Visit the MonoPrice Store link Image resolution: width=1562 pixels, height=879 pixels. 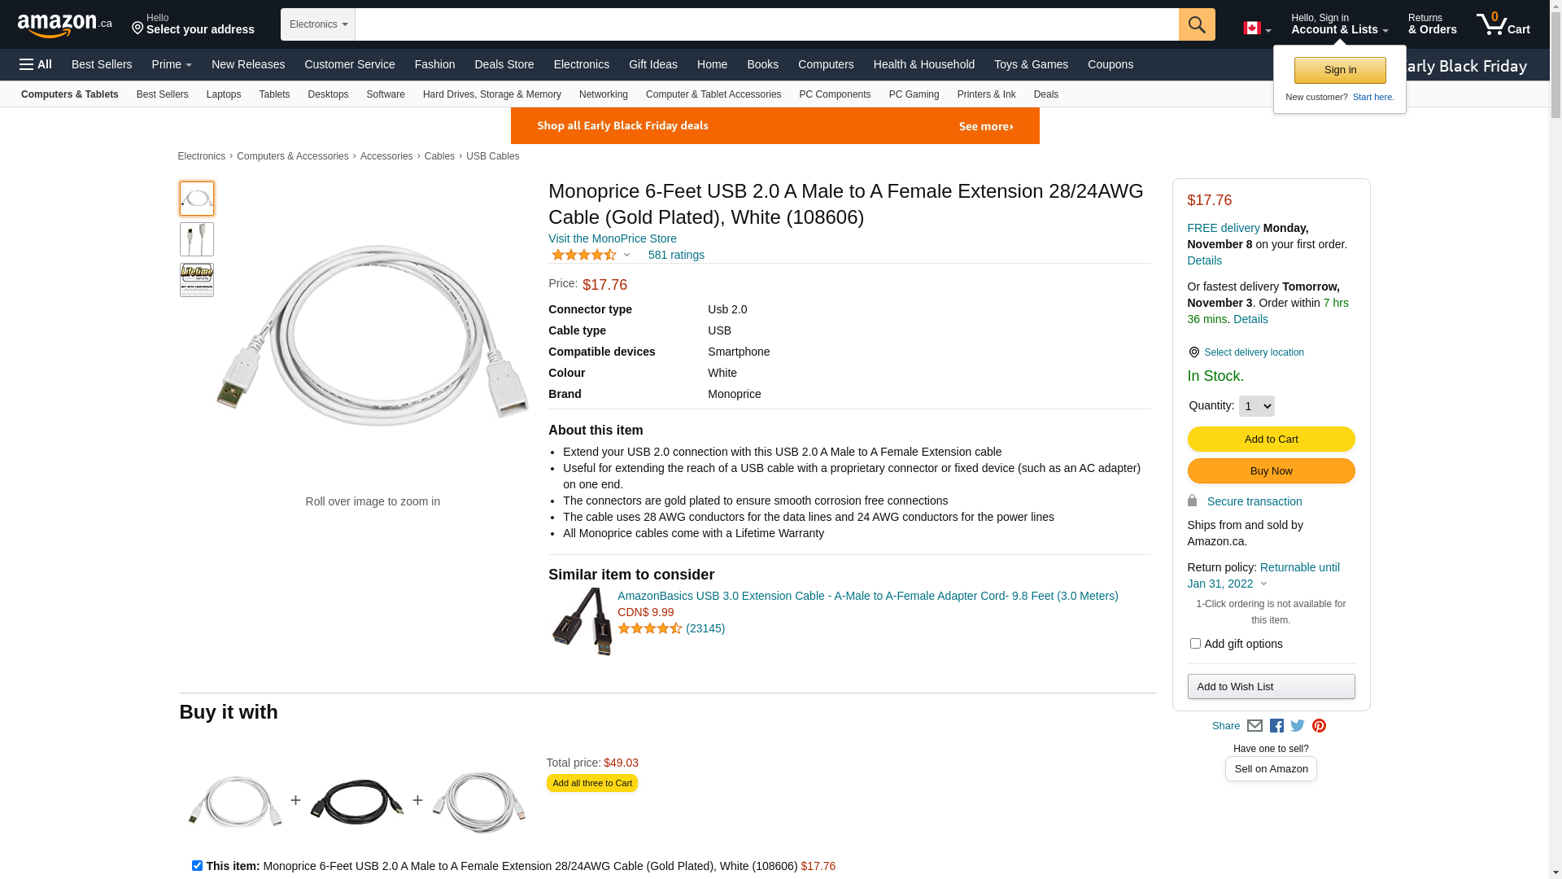(612, 238)
